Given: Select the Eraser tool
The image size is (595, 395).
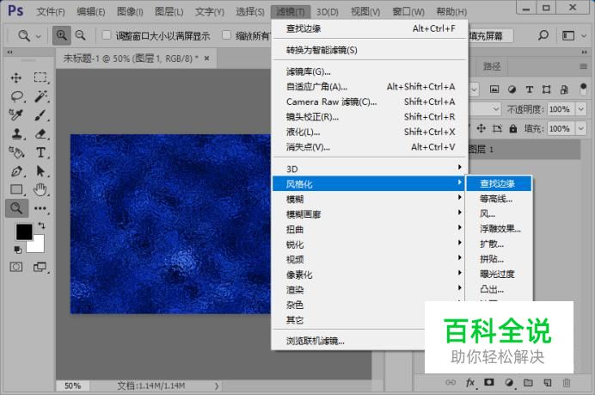Looking at the screenshot, I should pyautogui.click(x=40, y=133).
